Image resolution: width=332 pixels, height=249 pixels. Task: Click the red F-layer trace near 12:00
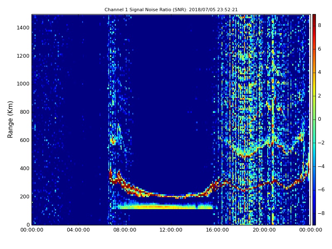click(171, 196)
